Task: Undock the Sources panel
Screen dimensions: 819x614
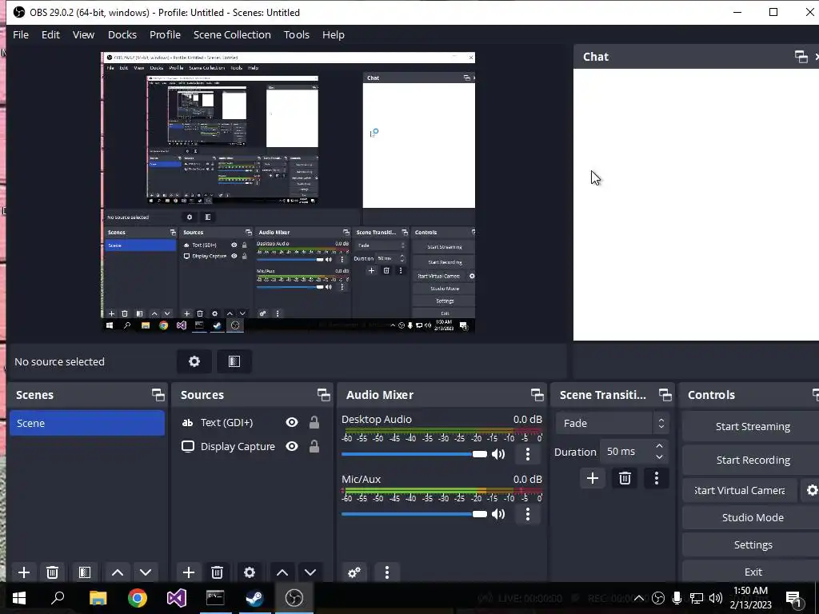Action: point(323,395)
